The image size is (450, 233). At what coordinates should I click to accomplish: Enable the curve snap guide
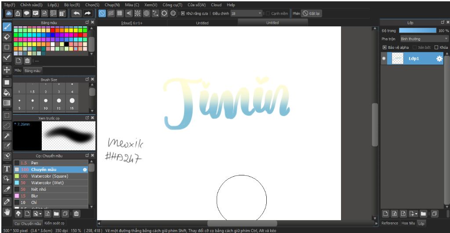tap(155, 13)
